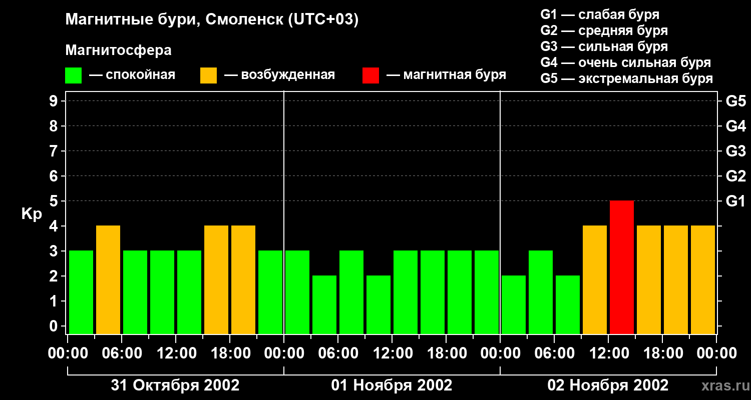Screen dimensions: 751x400
Task: Select the '01 Ноября 2002' date label
Action: 392,385
